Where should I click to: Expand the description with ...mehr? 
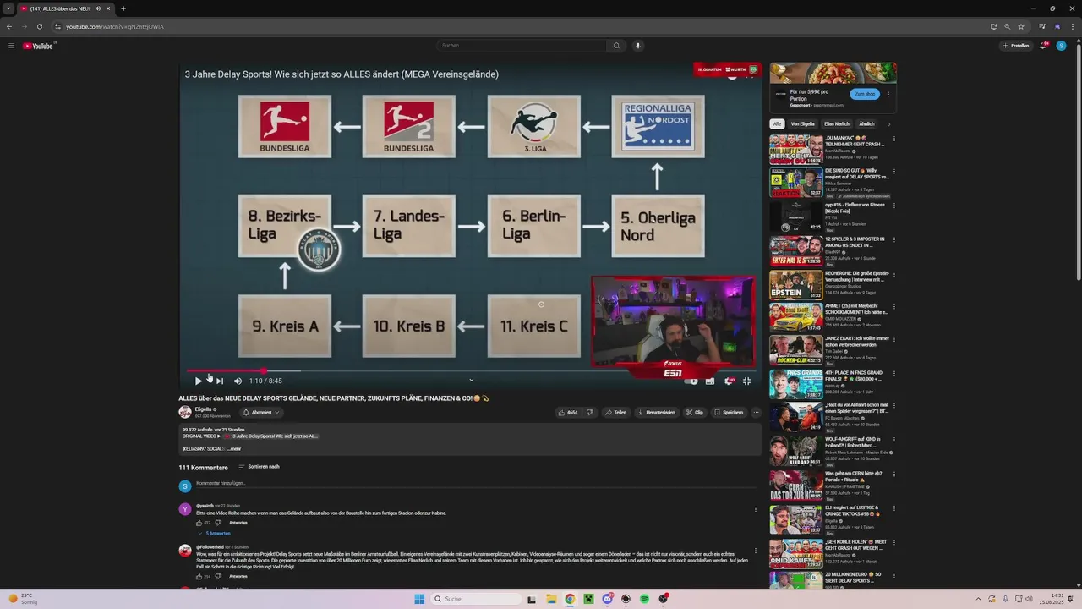click(234, 449)
